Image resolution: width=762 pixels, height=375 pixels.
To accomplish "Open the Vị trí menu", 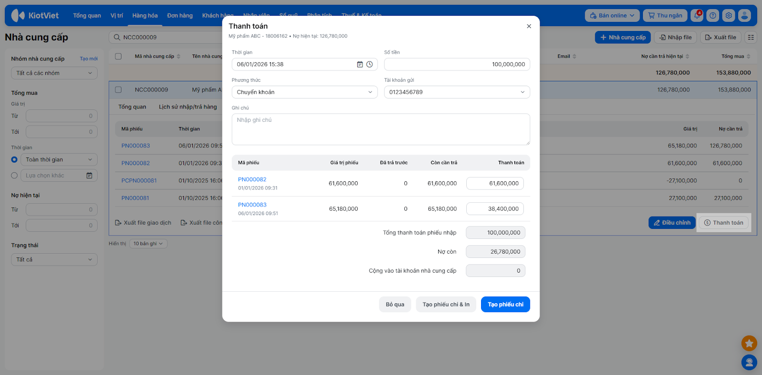I will (x=117, y=16).
